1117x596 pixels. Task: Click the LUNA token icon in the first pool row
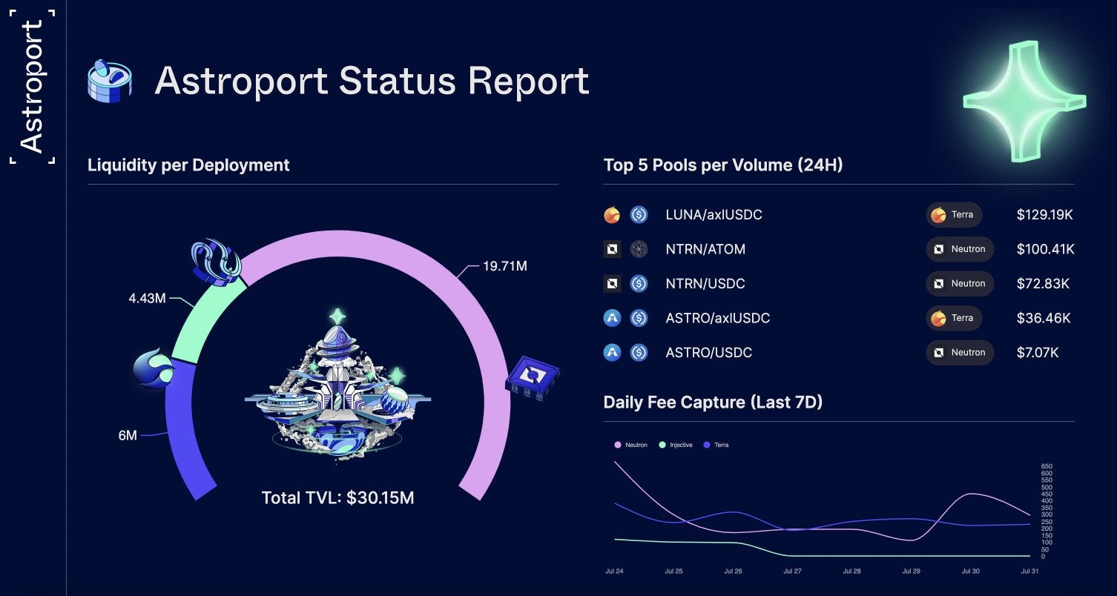tap(612, 215)
